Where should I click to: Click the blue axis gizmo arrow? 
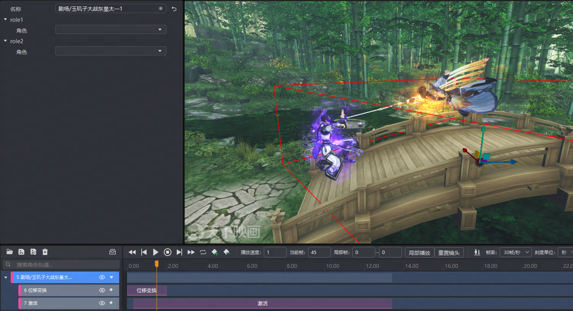point(513,162)
